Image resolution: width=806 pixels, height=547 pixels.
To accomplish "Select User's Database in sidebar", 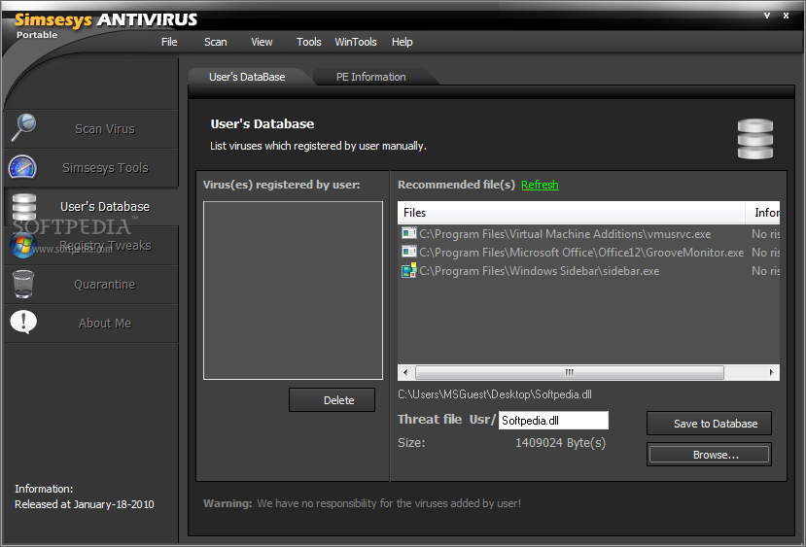I will click(91, 207).
